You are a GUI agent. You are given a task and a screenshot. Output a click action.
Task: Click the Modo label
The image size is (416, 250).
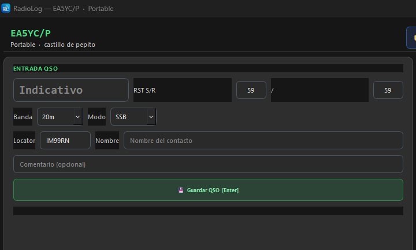pyautogui.click(x=96, y=117)
